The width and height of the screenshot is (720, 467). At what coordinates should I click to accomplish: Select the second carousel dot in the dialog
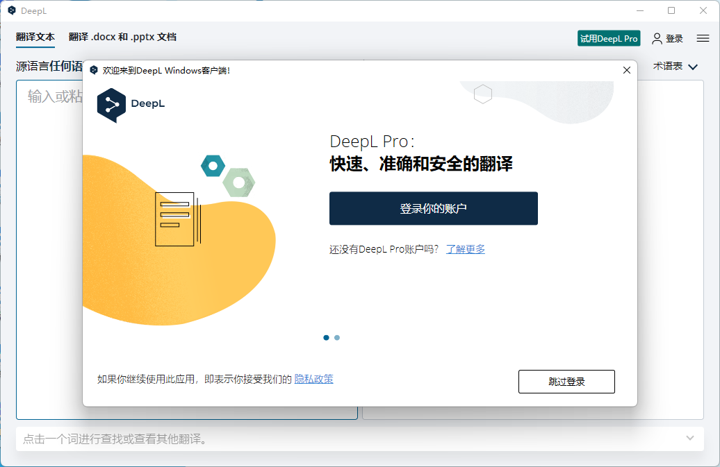tap(337, 337)
